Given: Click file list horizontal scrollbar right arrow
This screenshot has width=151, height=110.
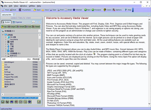Looking at the screenshot, I should pos(40,94).
